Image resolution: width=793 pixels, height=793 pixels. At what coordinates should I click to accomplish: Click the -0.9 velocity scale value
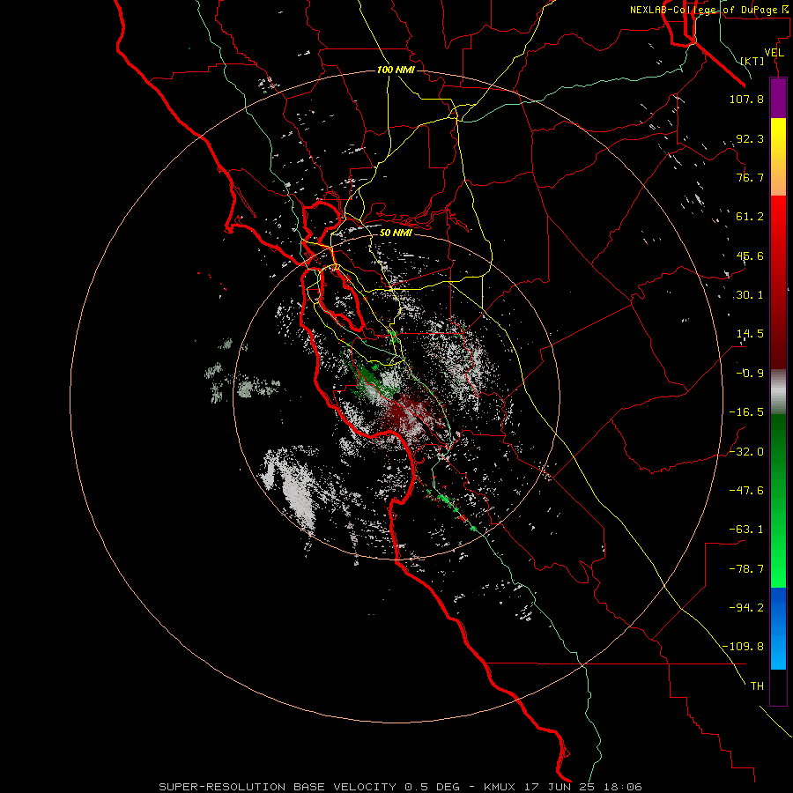point(750,374)
